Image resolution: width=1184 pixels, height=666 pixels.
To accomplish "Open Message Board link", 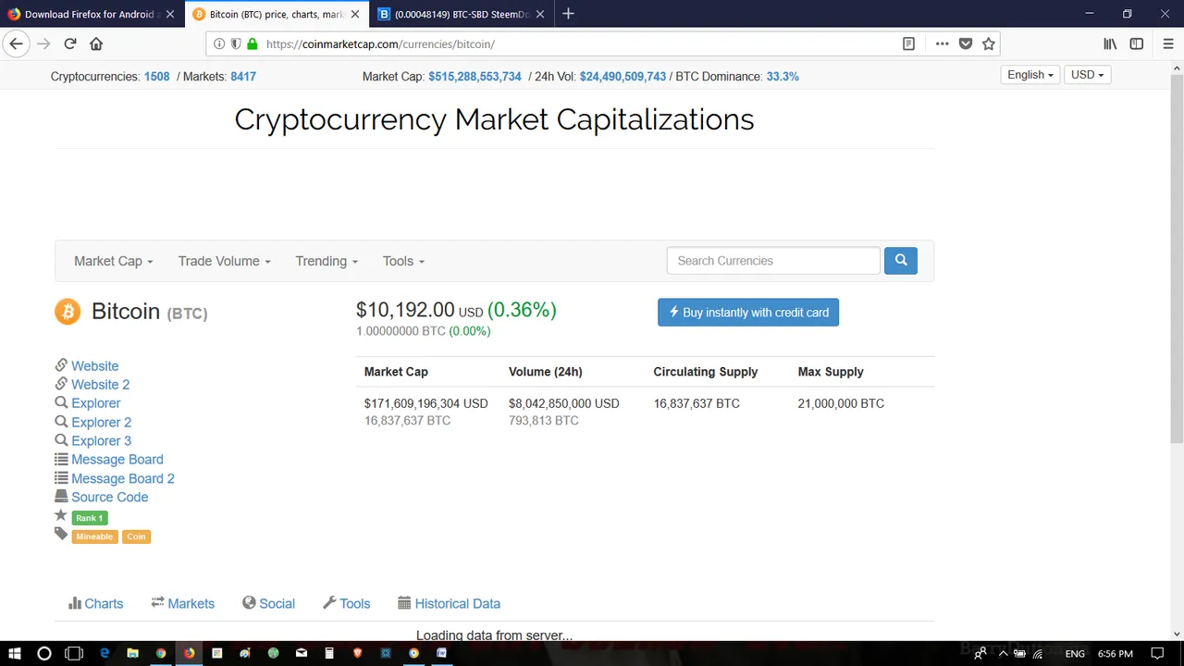I will [117, 460].
